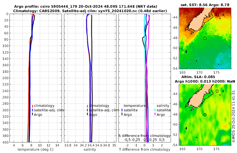This screenshot has width=237, height=153.
Task: Click depth axis tick label '200'
Action: [5, 78]
